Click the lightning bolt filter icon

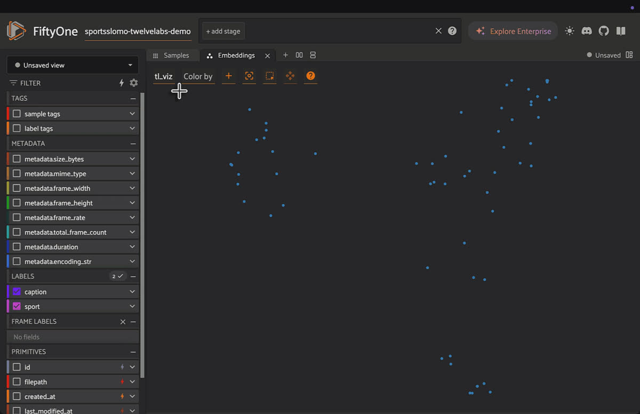pyautogui.click(x=121, y=83)
